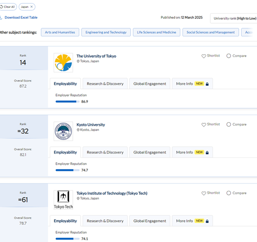Click the heart icon for University of Tokyo
The height and width of the screenshot is (242, 257).
pyautogui.click(x=204, y=56)
